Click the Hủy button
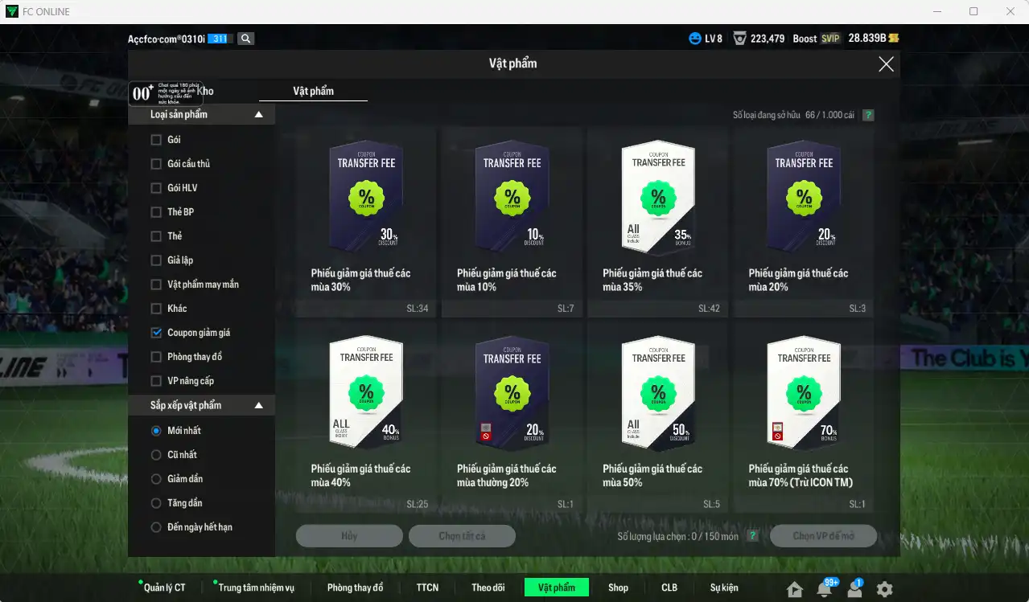This screenshot has height=602, width=1029. (349, 536)
